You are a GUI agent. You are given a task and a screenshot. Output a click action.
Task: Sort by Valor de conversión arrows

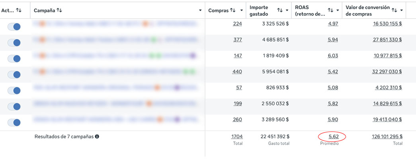(395, 10)
